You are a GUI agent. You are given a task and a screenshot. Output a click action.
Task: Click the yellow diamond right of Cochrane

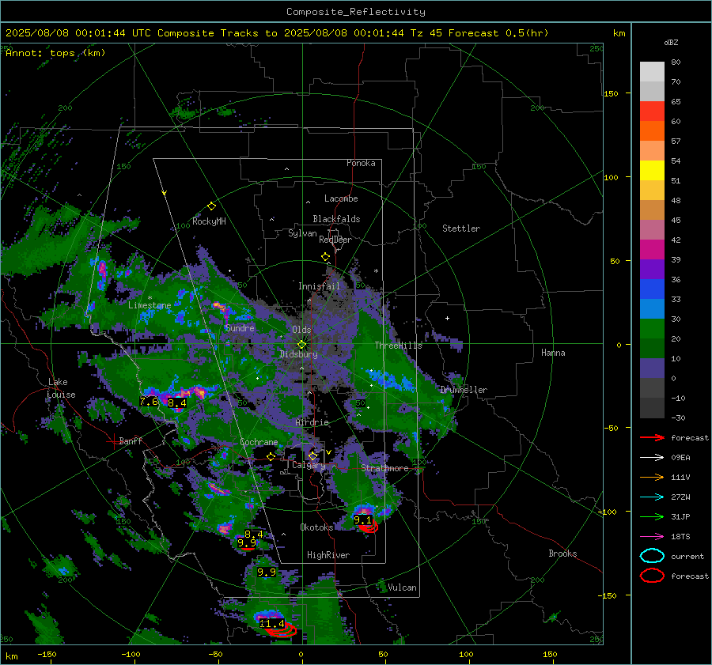pyautogui.click(x=271, y=457)
